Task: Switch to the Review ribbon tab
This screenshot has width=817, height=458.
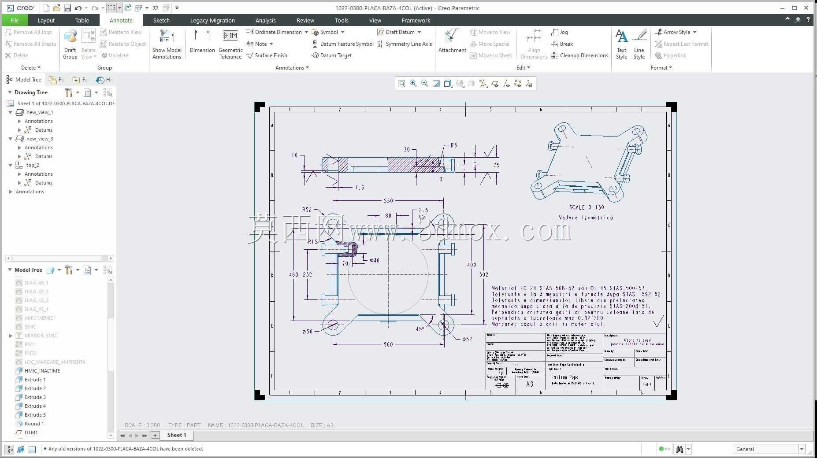Action: (x=305, y=20)
